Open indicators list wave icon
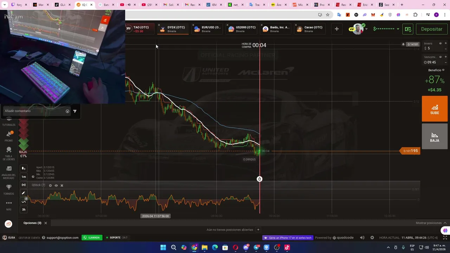The height and width of the screenshot is (253, 450). (24, 201)
